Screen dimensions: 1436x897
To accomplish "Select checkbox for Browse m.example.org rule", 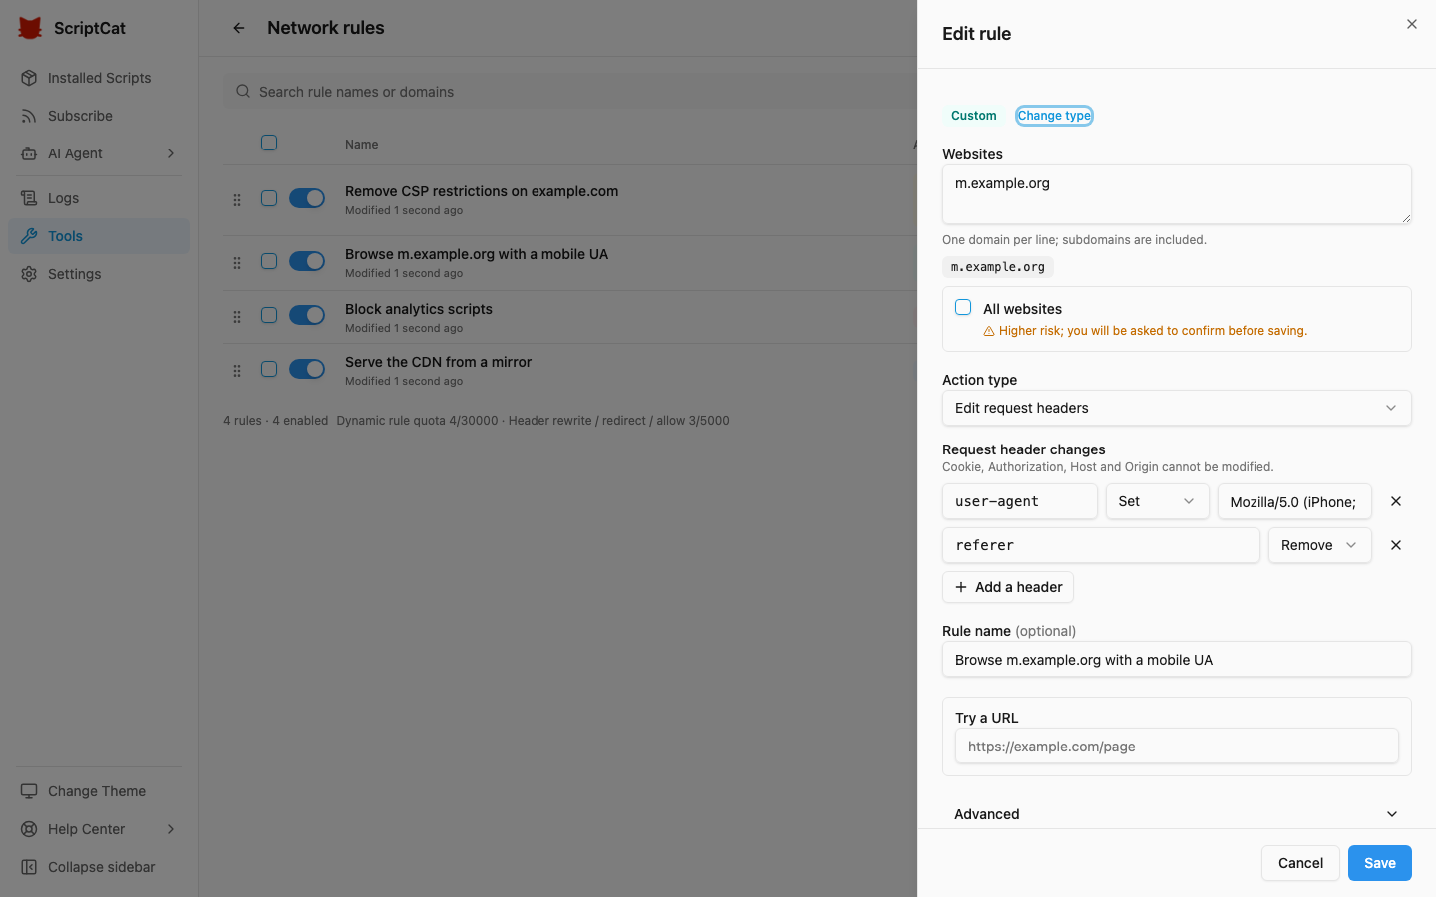I will pyautogui.click(x=269, y=261).
